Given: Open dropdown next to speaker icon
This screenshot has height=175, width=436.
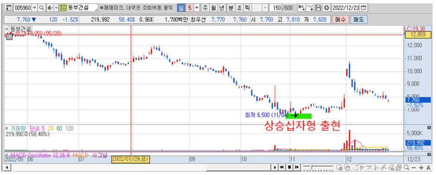Looking at the screenshot, I should pyautogui.click(x=57, y=8).
